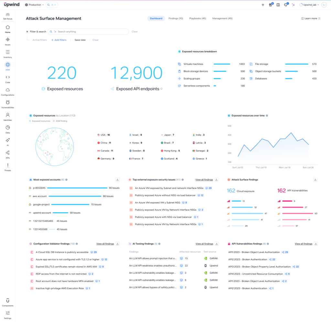This screenshot has height=322, width=331.
Task: Click the plus icon in top bar
Action: click(x=263, y=5)
